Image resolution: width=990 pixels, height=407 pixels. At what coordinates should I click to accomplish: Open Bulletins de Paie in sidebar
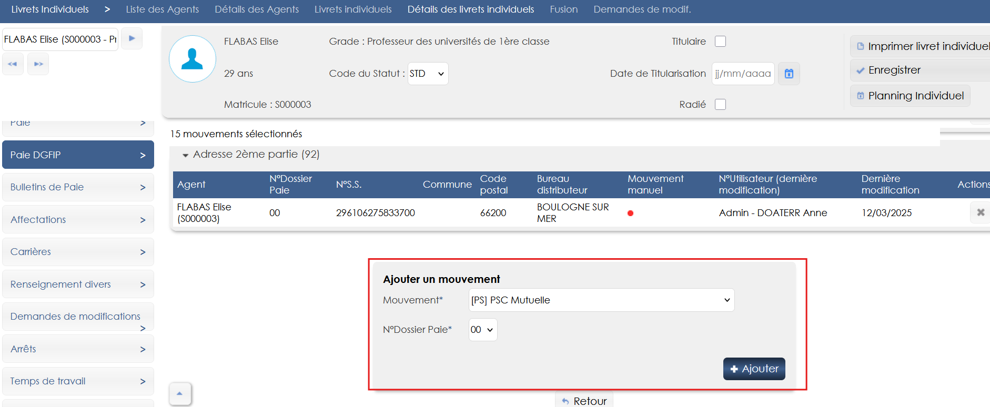pyautogui.click(x=78, y=187)
